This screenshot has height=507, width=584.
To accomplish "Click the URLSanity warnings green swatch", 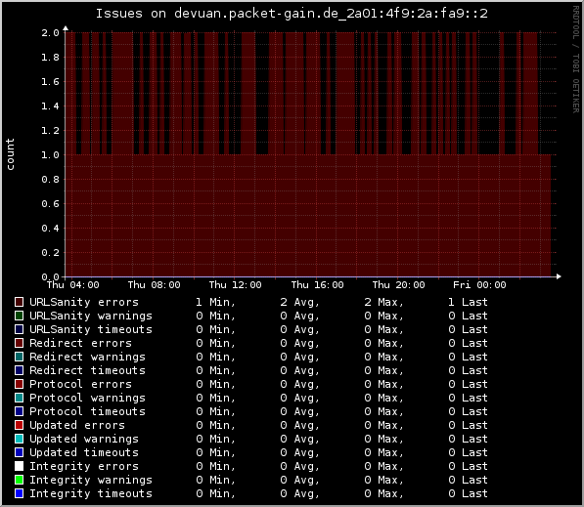I will [19, 316].
